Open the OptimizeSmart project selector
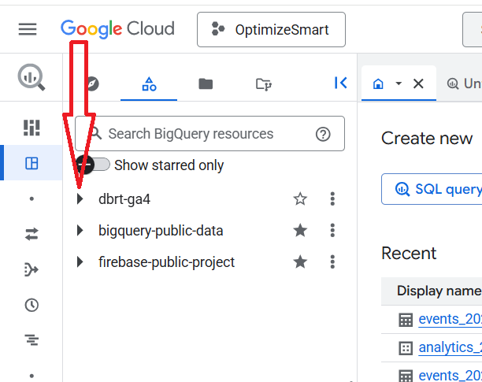This screenshot has height=382, width=482. pos(270,30)
